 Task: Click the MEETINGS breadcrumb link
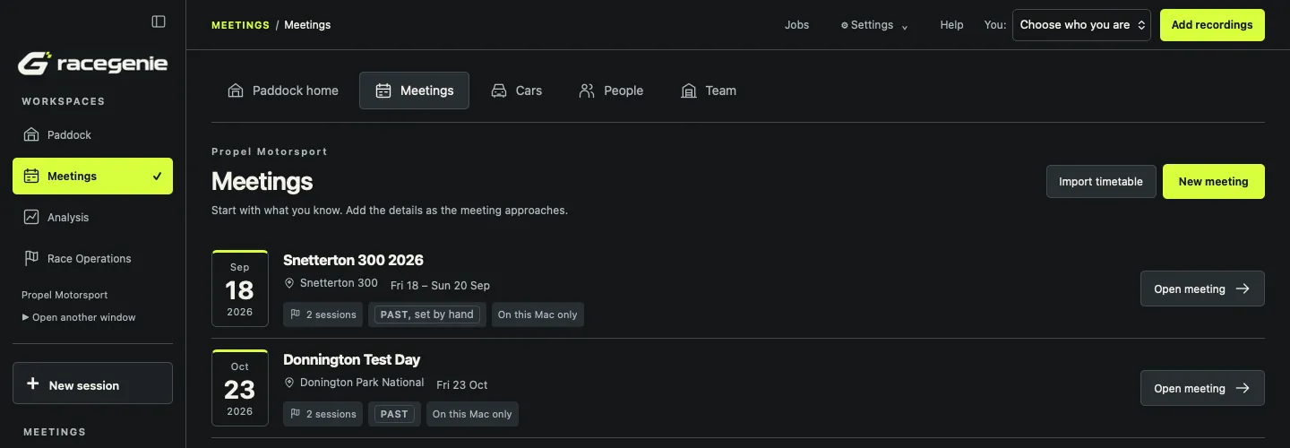click(x=240, y=25)
